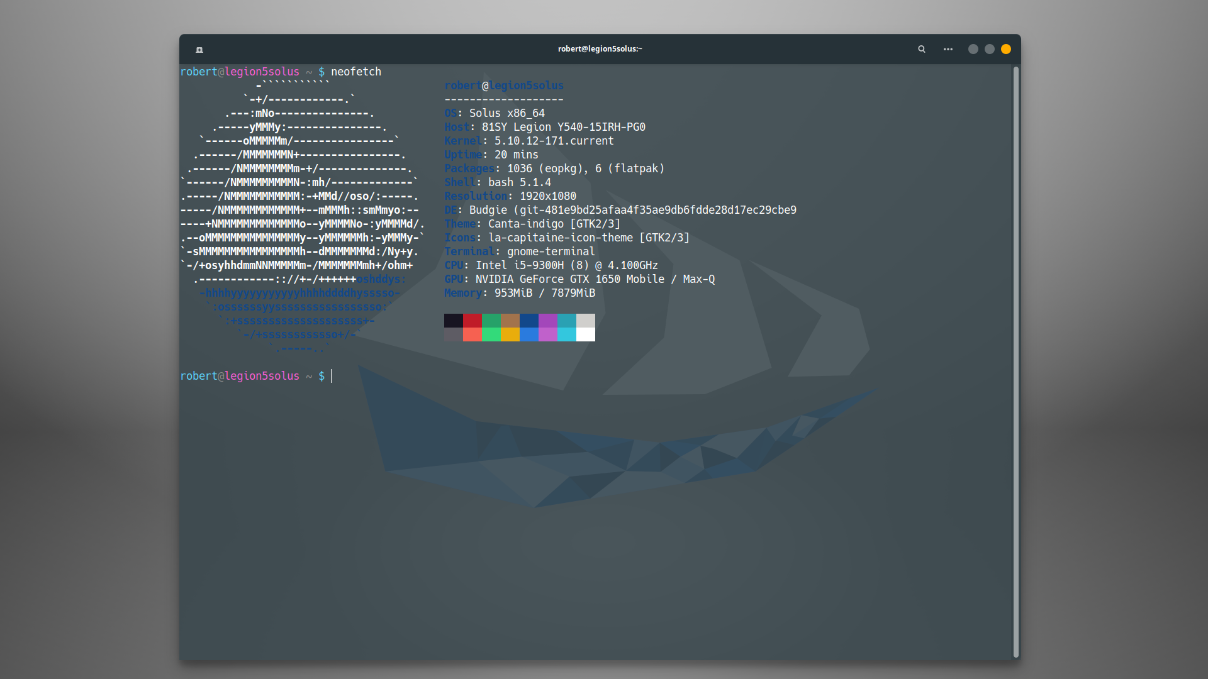Click the Terminal value gnome-terminal
1208x679 pixels.
[x=551, y=251]
